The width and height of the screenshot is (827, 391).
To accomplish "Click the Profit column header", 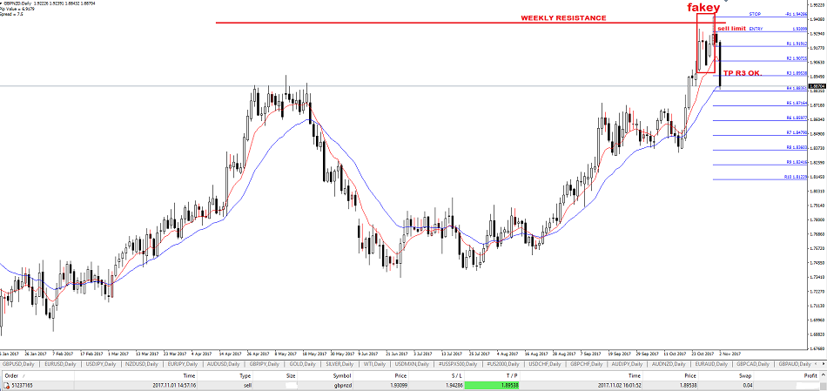I will tap(810, 374).
